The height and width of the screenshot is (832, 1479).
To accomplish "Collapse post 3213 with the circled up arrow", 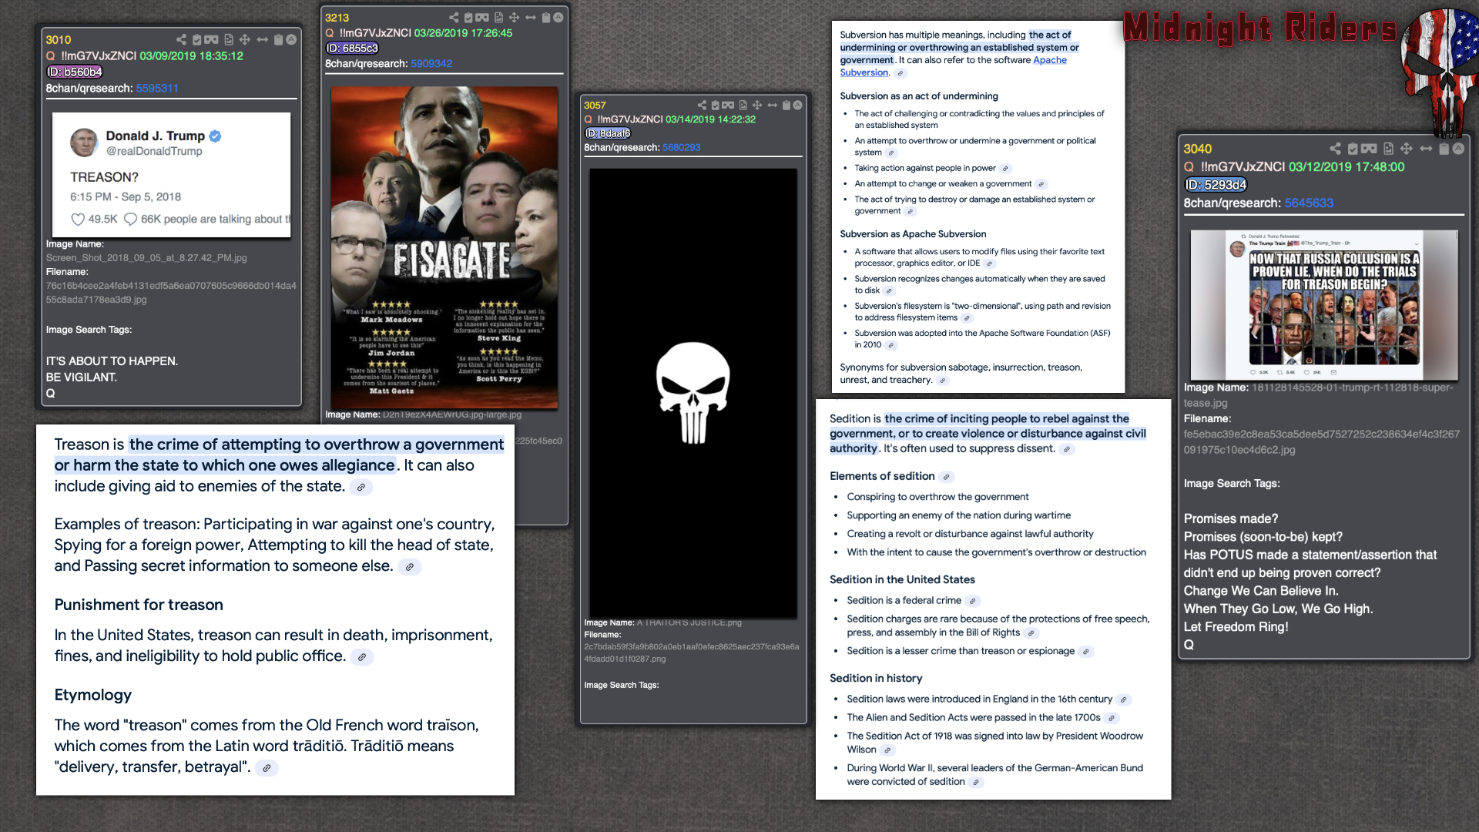I will tap(558, 17).
